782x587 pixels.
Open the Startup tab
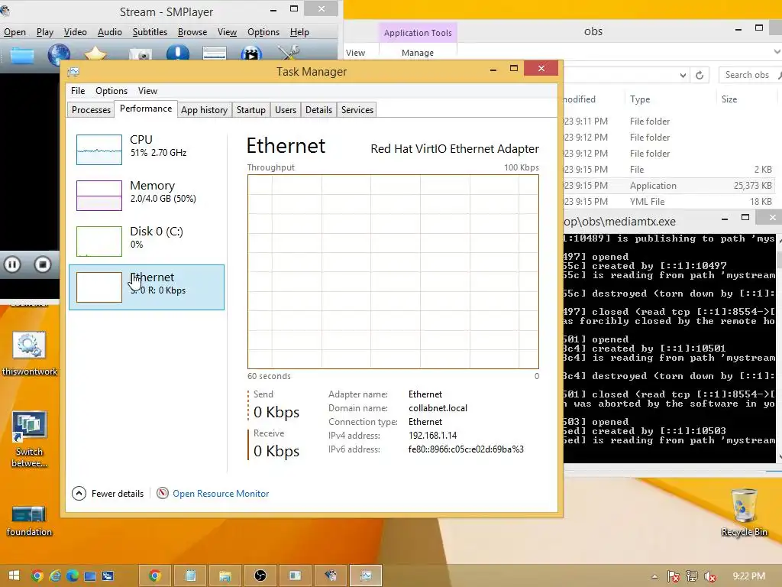click(250, 110)
